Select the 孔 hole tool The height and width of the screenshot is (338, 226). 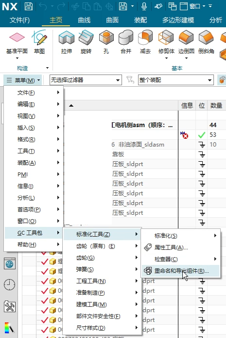click(106, 42)
